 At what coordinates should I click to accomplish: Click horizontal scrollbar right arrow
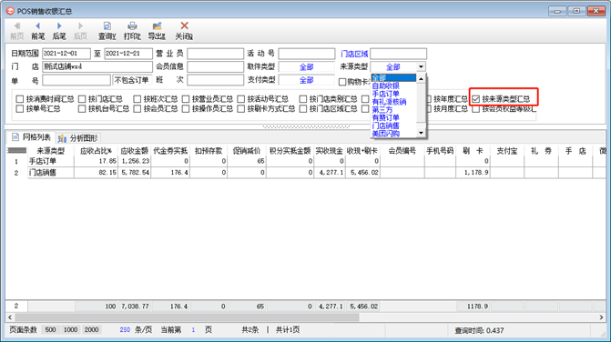[601, 317]
